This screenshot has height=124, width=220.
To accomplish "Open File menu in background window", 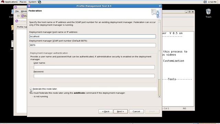I will [x=17, y=11].
